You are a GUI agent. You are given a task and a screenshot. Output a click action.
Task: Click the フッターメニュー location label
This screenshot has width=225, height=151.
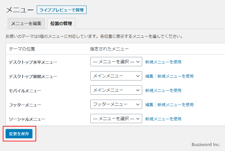[x=25, y=105]
